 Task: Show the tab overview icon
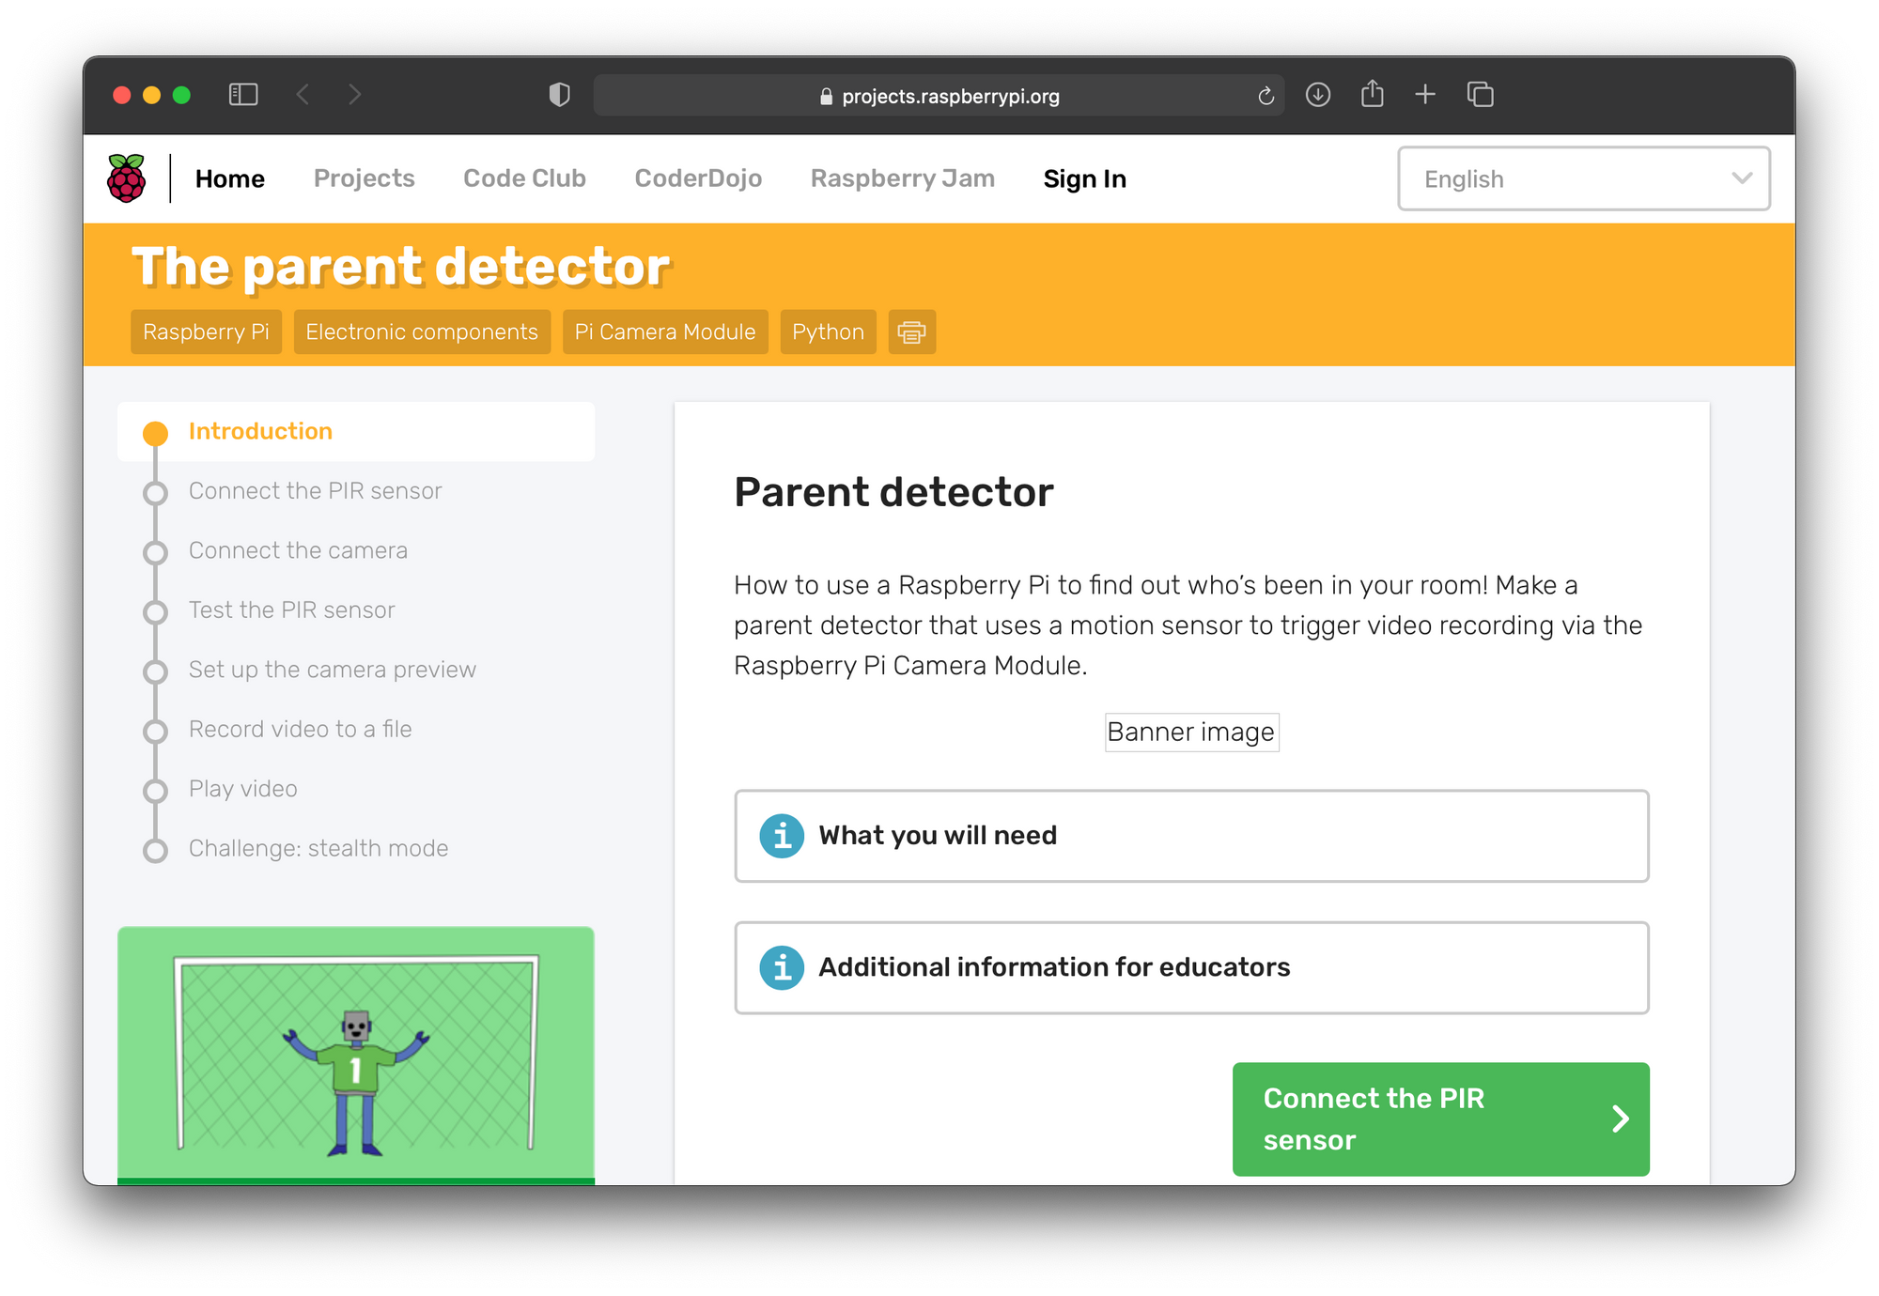[x=1481, y=95]
